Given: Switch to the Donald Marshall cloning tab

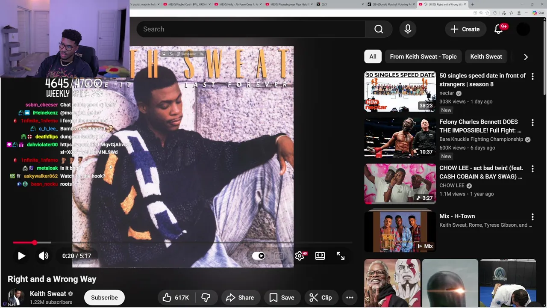Looking at the screenshot, I should click(x=391, y=4).
